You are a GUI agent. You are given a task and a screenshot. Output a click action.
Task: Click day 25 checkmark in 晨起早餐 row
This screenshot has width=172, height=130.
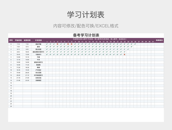tap(131, 44)
